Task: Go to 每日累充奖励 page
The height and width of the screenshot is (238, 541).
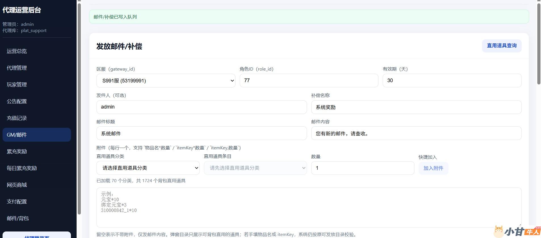Action: click(x=22, y=168)
